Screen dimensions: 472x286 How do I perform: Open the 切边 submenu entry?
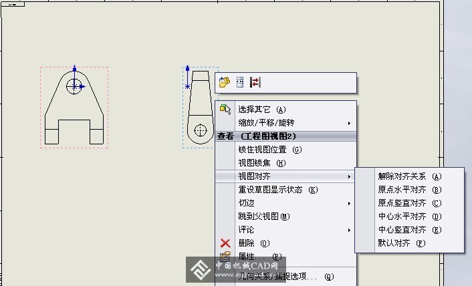pos(286,203)
